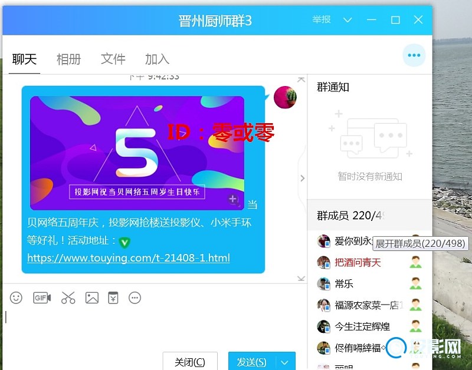Click green member icon beside 常乐
472x370 pixels.
point(416,283)
